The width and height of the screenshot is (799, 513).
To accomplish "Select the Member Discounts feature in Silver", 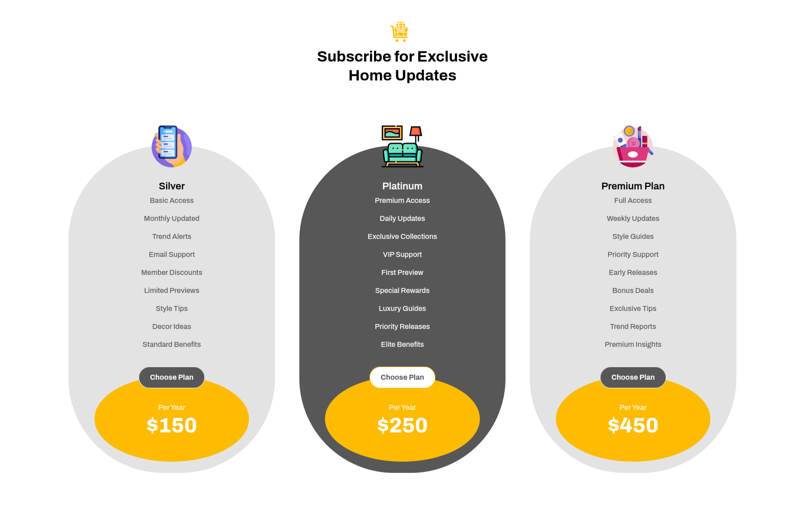I will pyautogui.click(x=172, y=272).
